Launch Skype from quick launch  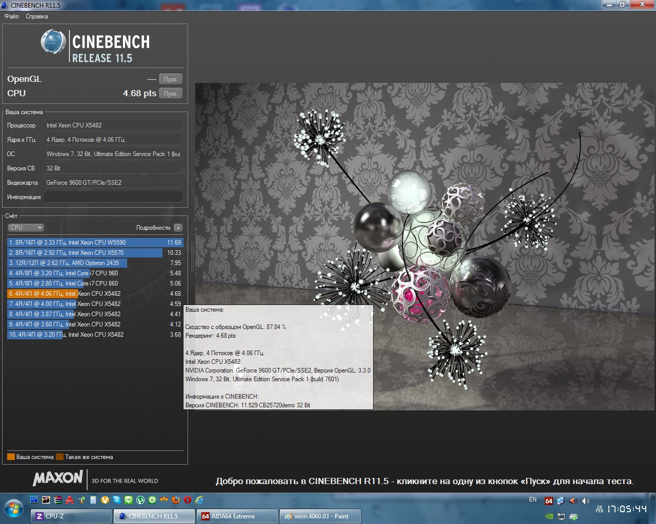(117, 499)
